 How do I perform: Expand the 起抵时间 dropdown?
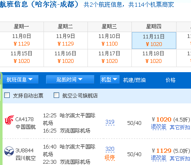[x=70, y=79]
